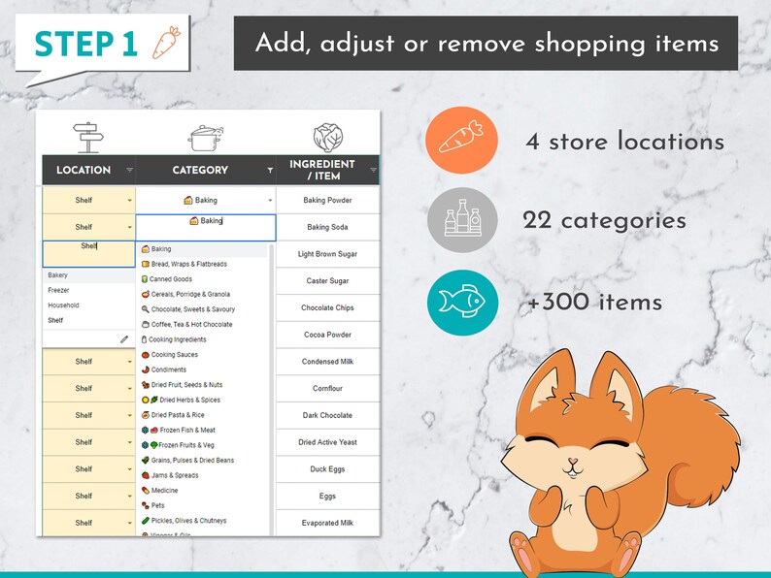Select the Baking Soda cell

point(328,227)
